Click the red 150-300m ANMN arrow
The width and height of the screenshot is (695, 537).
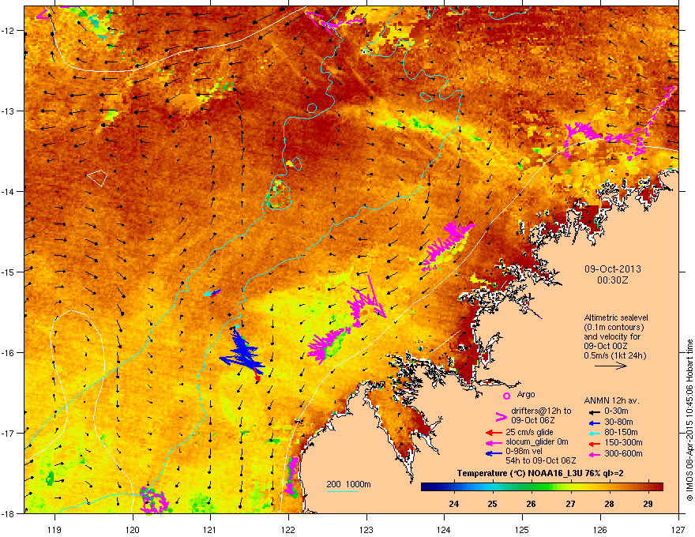(x=595, y=443)
